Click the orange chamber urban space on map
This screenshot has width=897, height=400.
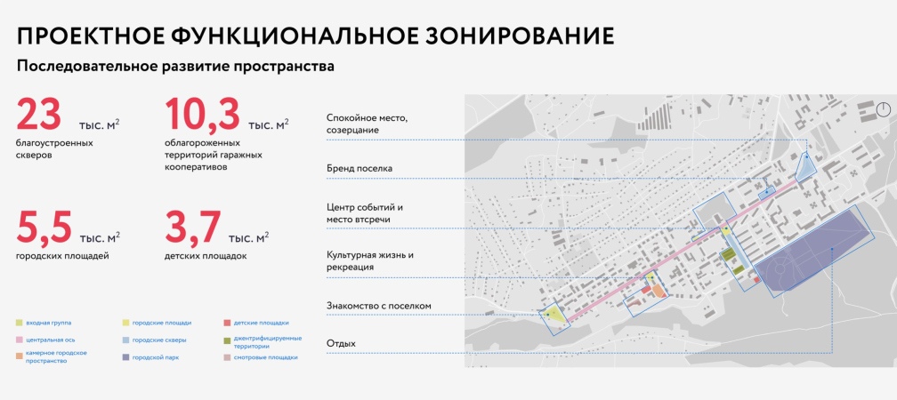point(658,291)
